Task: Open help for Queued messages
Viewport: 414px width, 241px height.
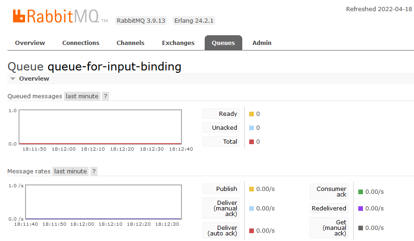Action: (x=106, y=96)
